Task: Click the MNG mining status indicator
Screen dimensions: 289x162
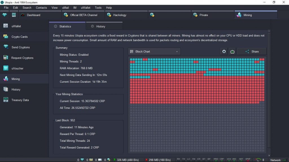Action: coord(216,160)
